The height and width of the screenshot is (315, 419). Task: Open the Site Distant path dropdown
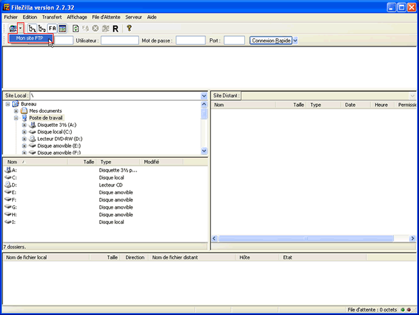point(412,96)
